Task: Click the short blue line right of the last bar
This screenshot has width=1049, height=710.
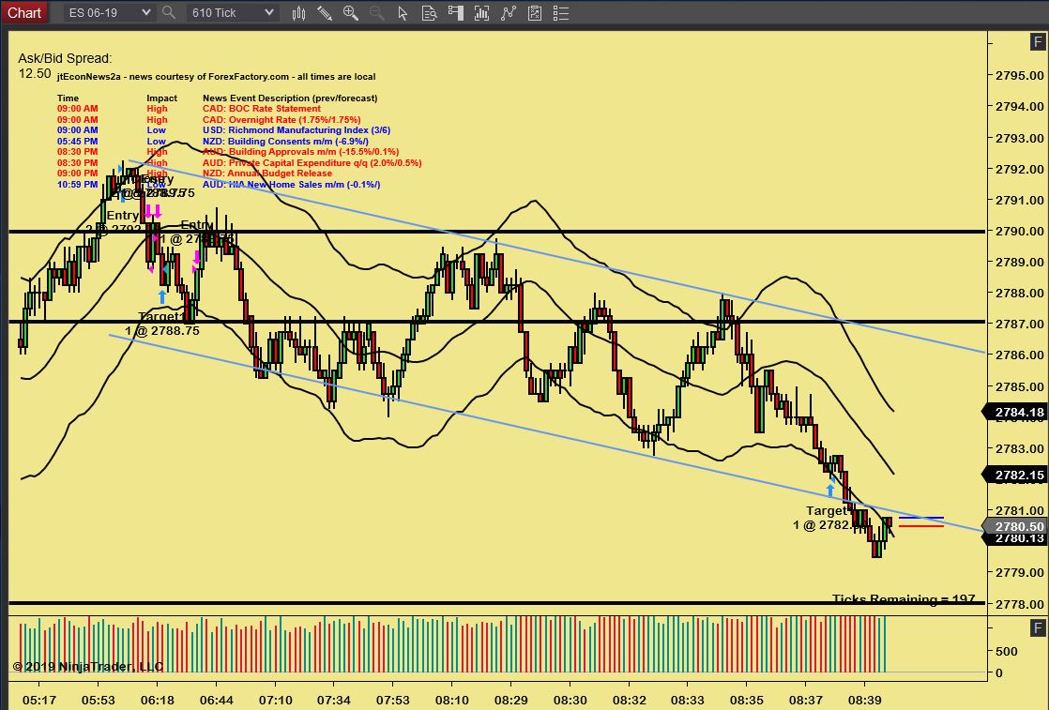Action: [x=921, y=518]
